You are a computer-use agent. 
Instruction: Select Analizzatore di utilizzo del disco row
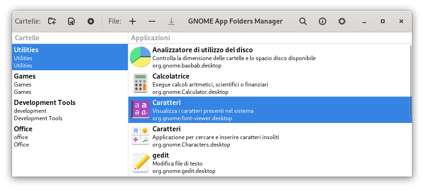pyautogui.click(x=269, y=57)
